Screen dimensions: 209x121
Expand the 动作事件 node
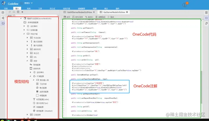pyautogui.click(x=24, y=26)
